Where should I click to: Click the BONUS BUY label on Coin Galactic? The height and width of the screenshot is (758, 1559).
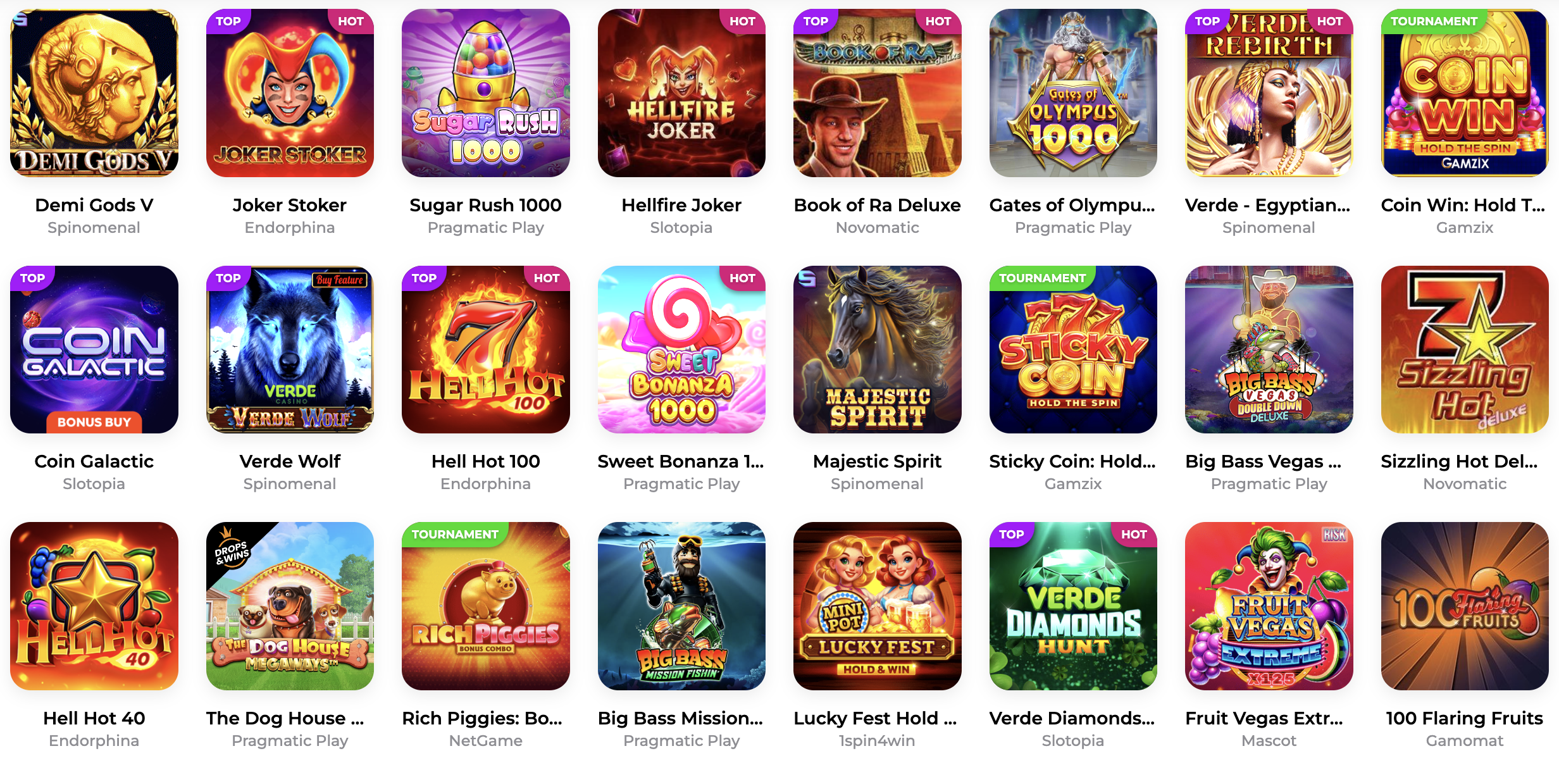coord(94,422)
